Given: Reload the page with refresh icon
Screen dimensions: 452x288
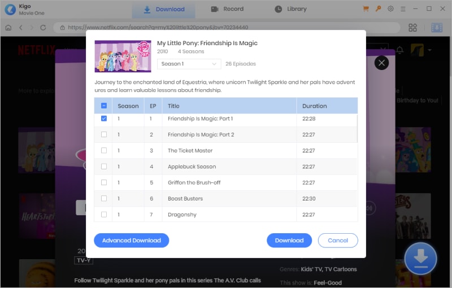Looking at the screenshot, I should 43,28.
